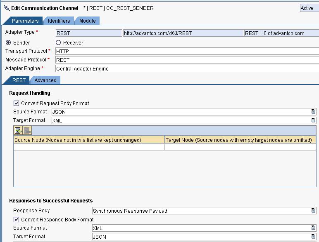
Task: Open value list icon for request Source Format JSON
Action: tap(313, 112)
